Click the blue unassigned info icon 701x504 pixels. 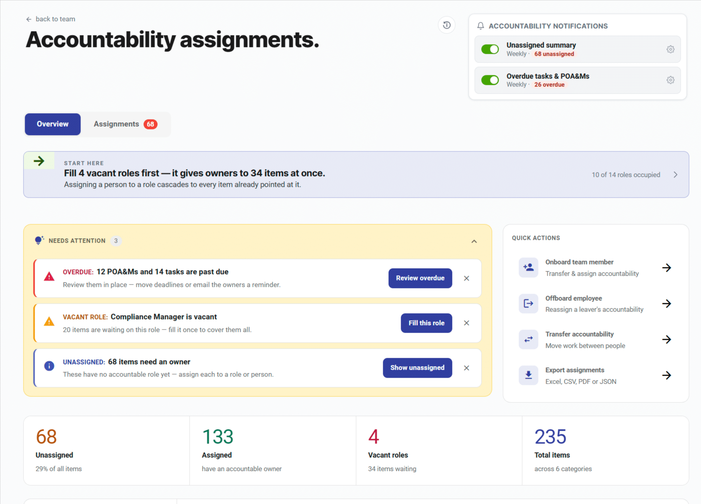49,366
